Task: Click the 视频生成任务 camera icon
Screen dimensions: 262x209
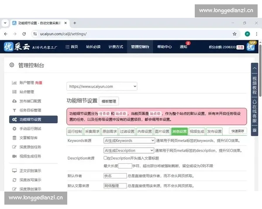Action: (14, 156)
